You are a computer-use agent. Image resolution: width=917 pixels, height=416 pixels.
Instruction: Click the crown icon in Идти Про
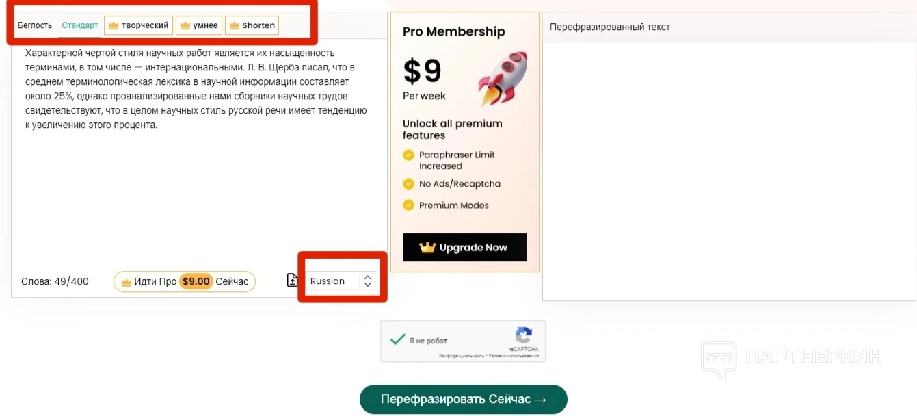[x=126, y=282]
